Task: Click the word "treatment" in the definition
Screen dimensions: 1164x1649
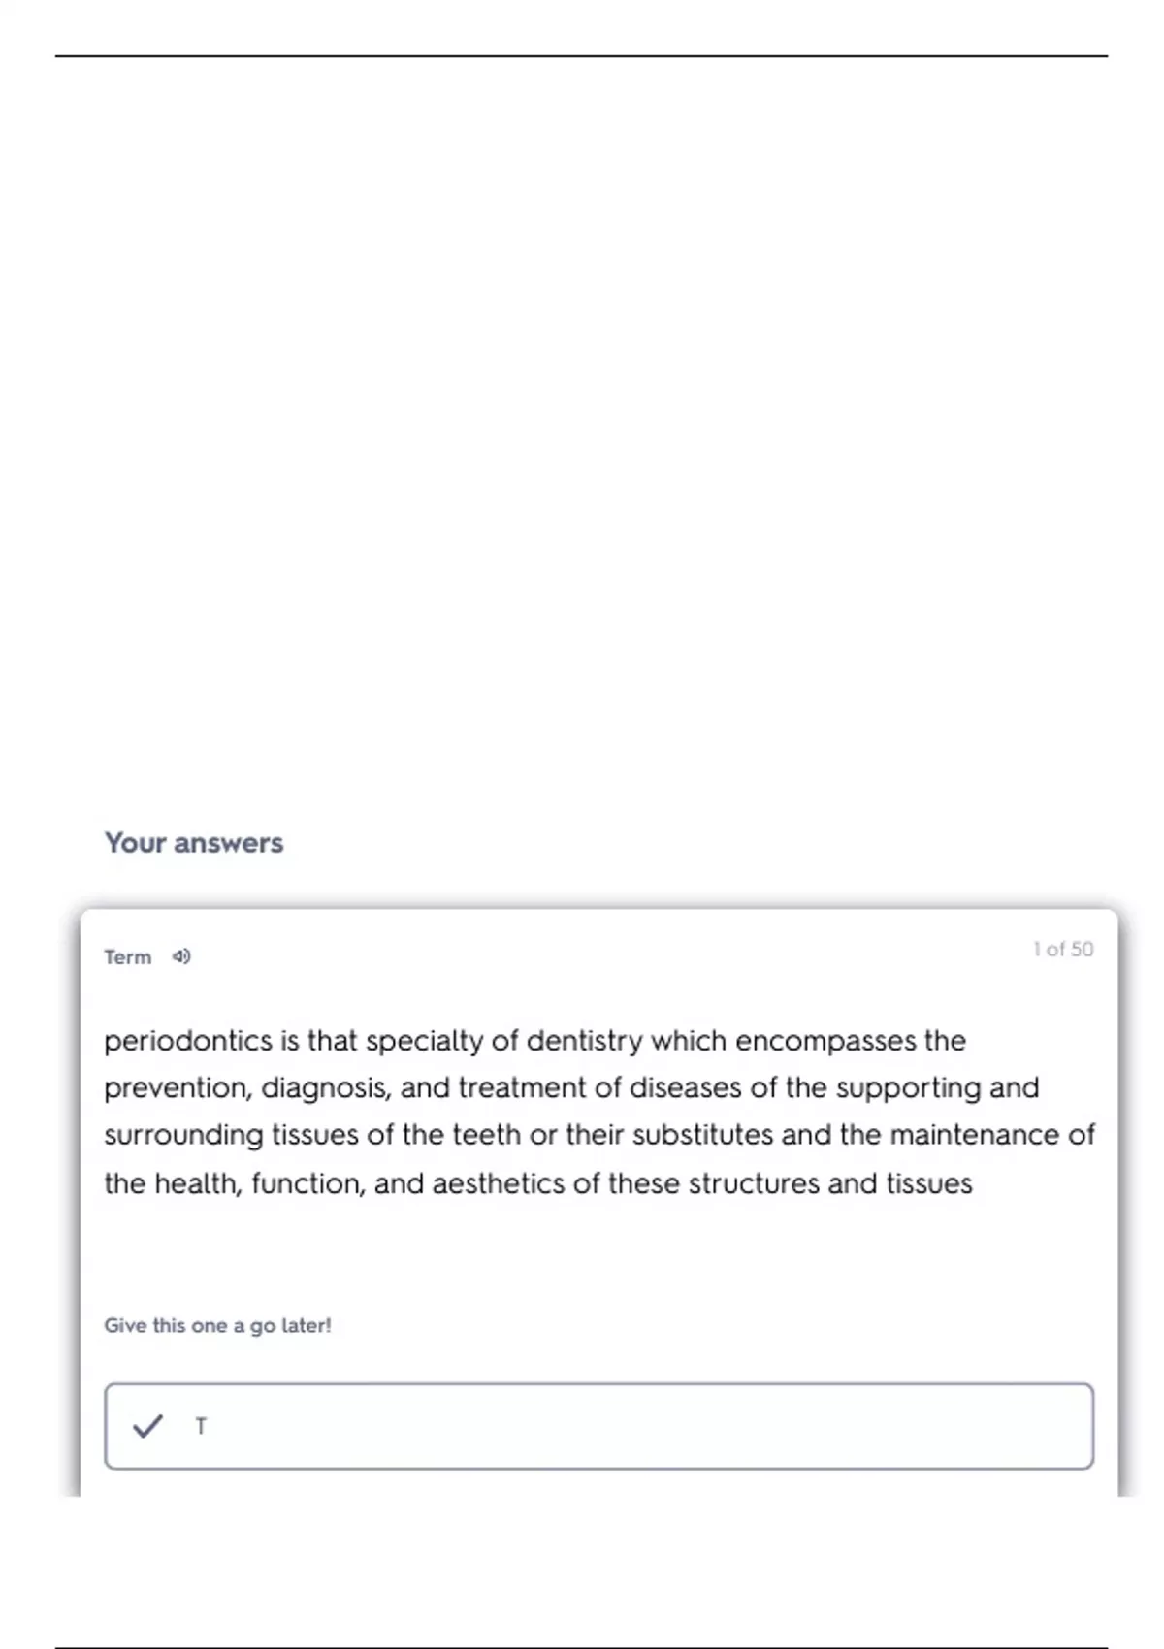Action: click(522, 1088)
